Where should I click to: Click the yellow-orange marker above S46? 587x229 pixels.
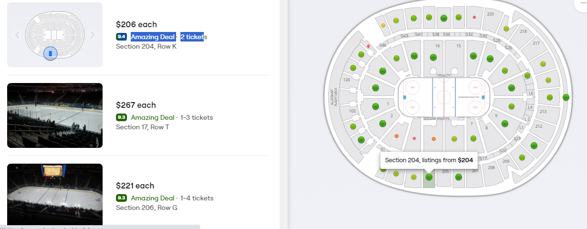(383, 25)
